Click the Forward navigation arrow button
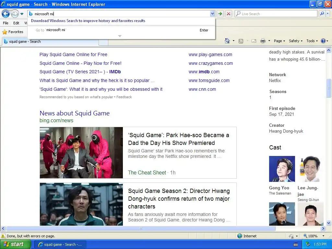332x249 pixels. click(x=15, y=14)
